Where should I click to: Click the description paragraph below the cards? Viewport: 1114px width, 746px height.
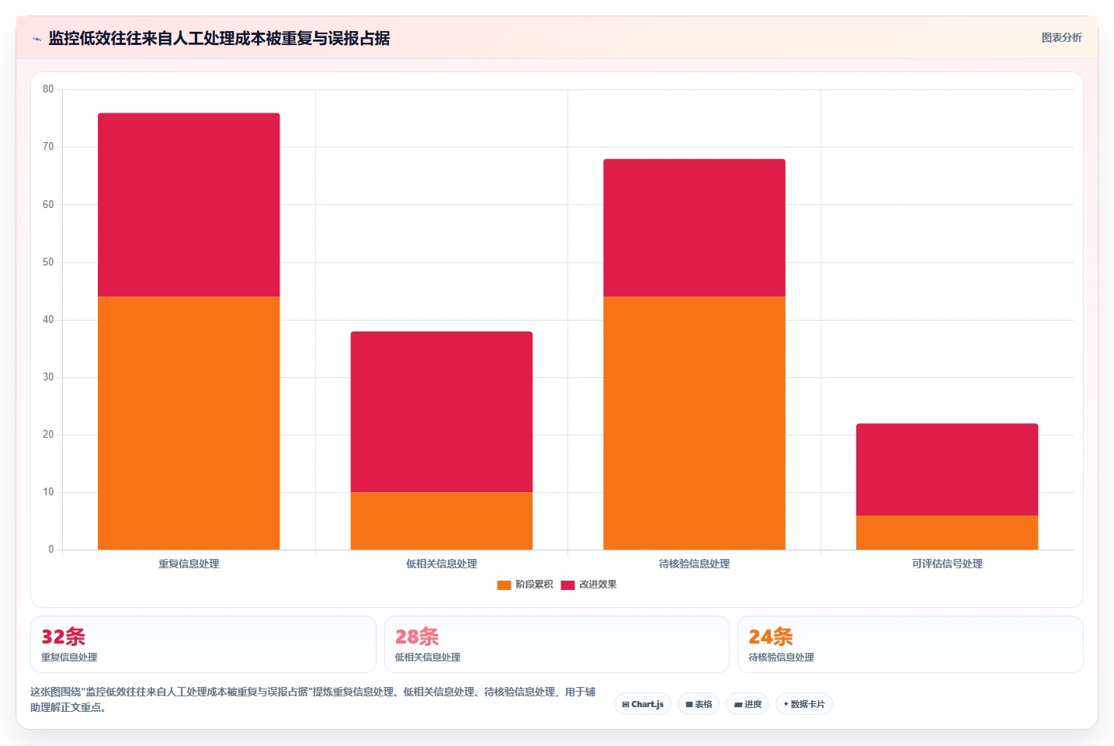point(313,699)
